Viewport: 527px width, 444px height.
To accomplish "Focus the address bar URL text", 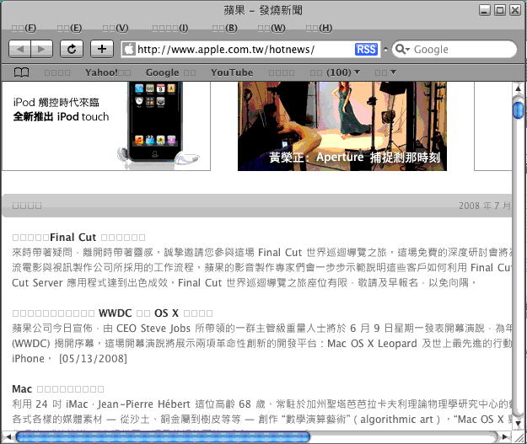I will (x=226, y=50).
